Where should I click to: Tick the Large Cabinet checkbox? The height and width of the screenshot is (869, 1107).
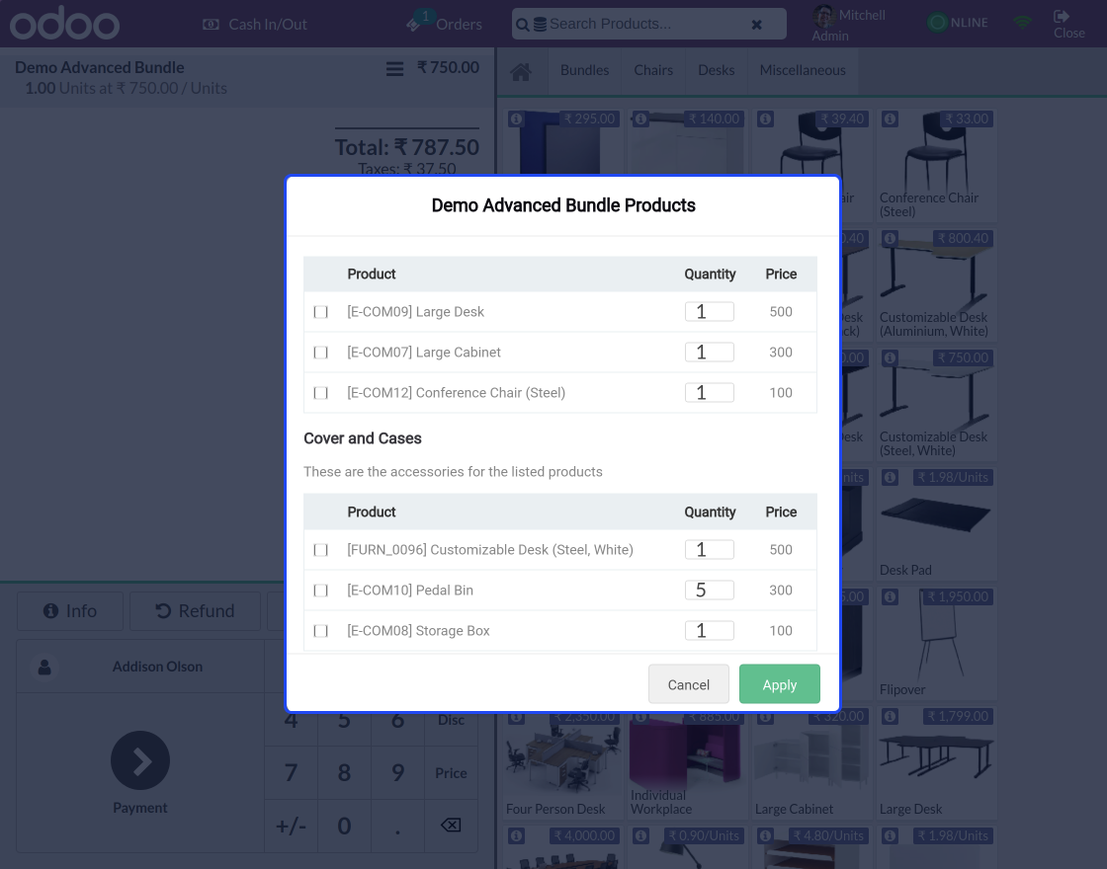(x=320, y=352)
